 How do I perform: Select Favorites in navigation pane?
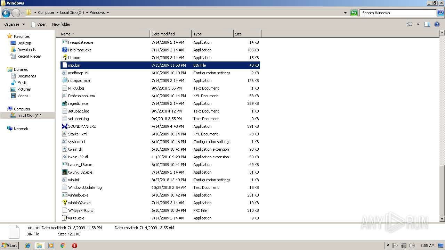pyautogui.click(x=22, y=36)
